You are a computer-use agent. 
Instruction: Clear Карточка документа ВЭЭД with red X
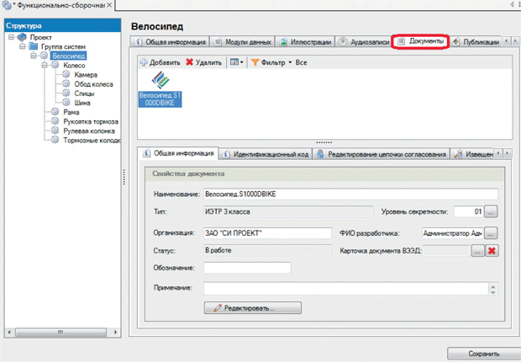pyautogui.click(x=492, y=251)
